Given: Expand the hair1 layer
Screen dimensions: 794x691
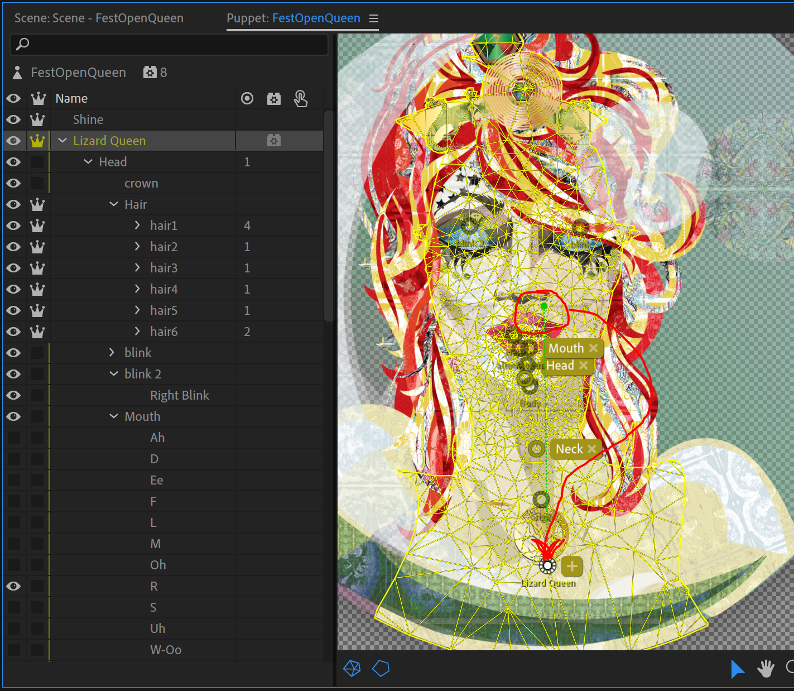Looking at the screenshot, I should (x=137, y=225).
